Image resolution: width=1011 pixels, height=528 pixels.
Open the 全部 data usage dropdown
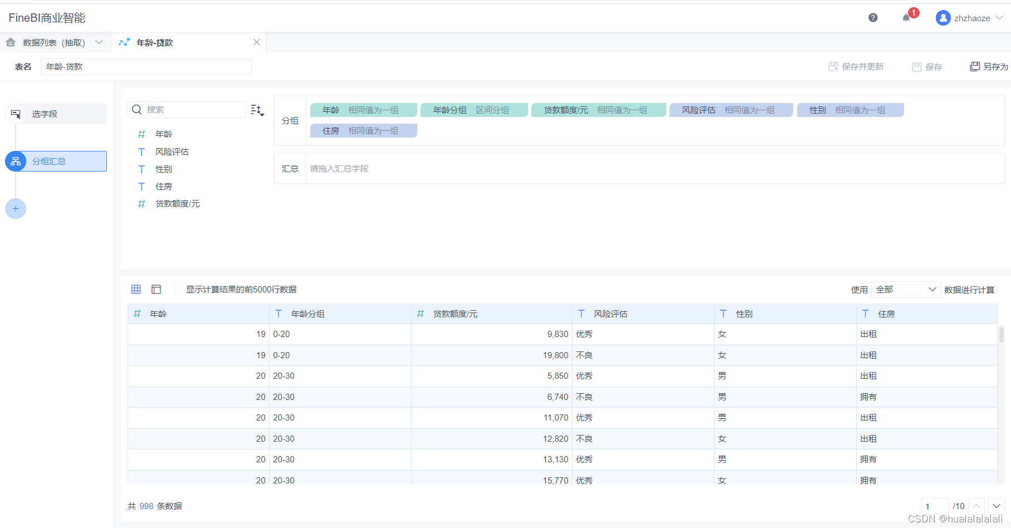[x=905, y=290]
